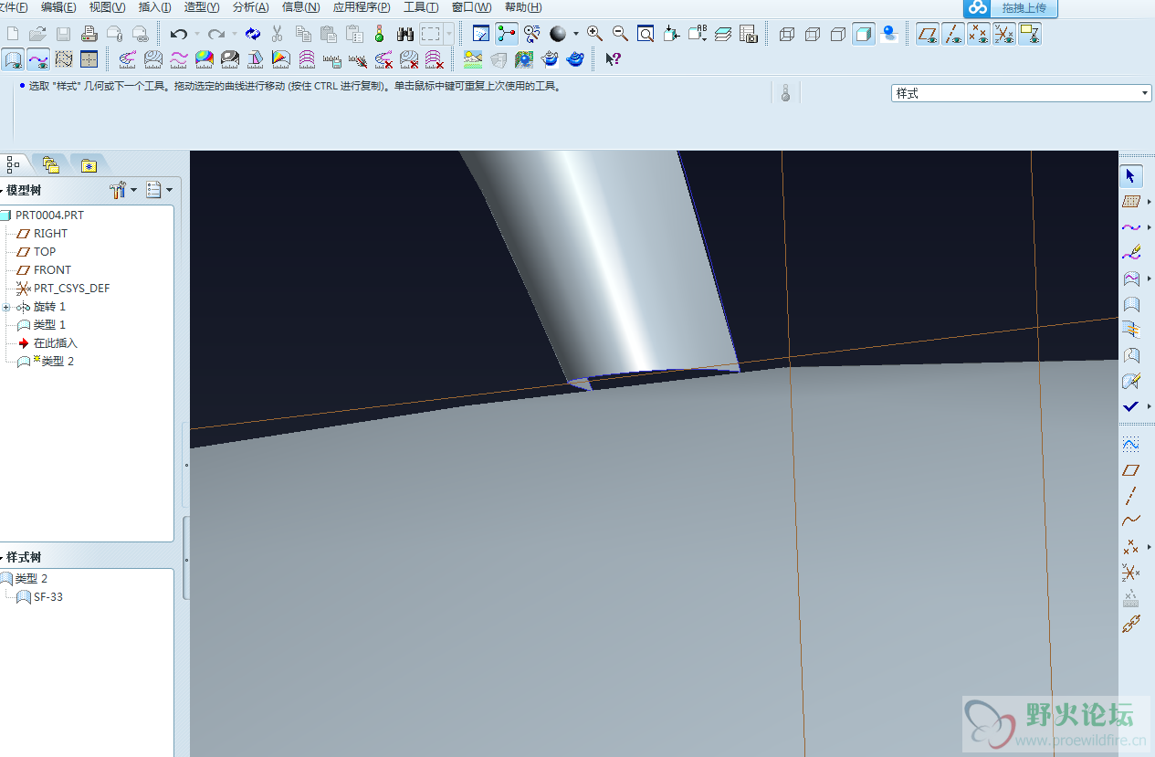
Task: Select SF-33 in the style tree
Action: coord(47,597)
